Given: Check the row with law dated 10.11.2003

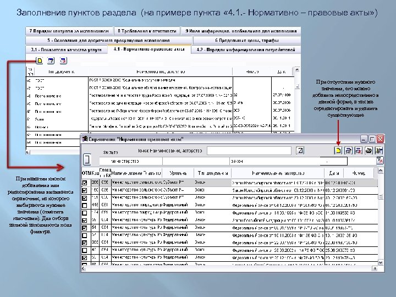Looking at the screenshot, I should 85,235.
